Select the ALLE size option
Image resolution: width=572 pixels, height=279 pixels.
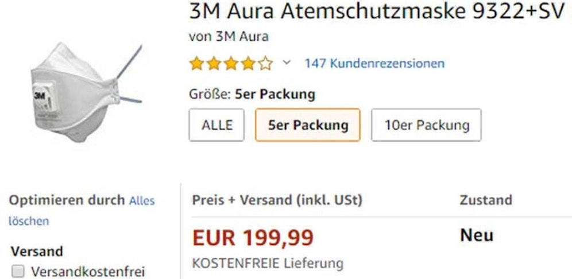217,125
